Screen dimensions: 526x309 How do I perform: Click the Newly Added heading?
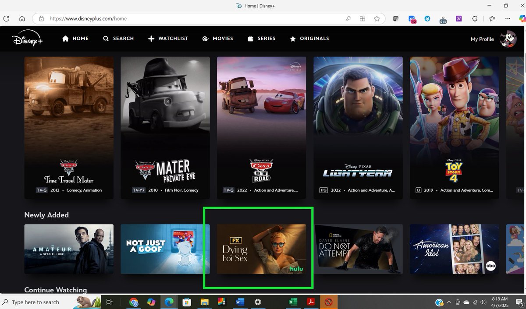click(x=46, y=215)
